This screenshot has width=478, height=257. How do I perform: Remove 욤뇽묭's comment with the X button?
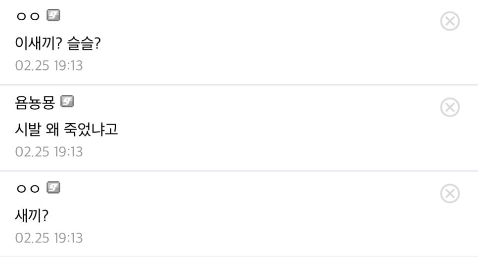(449, 107)
